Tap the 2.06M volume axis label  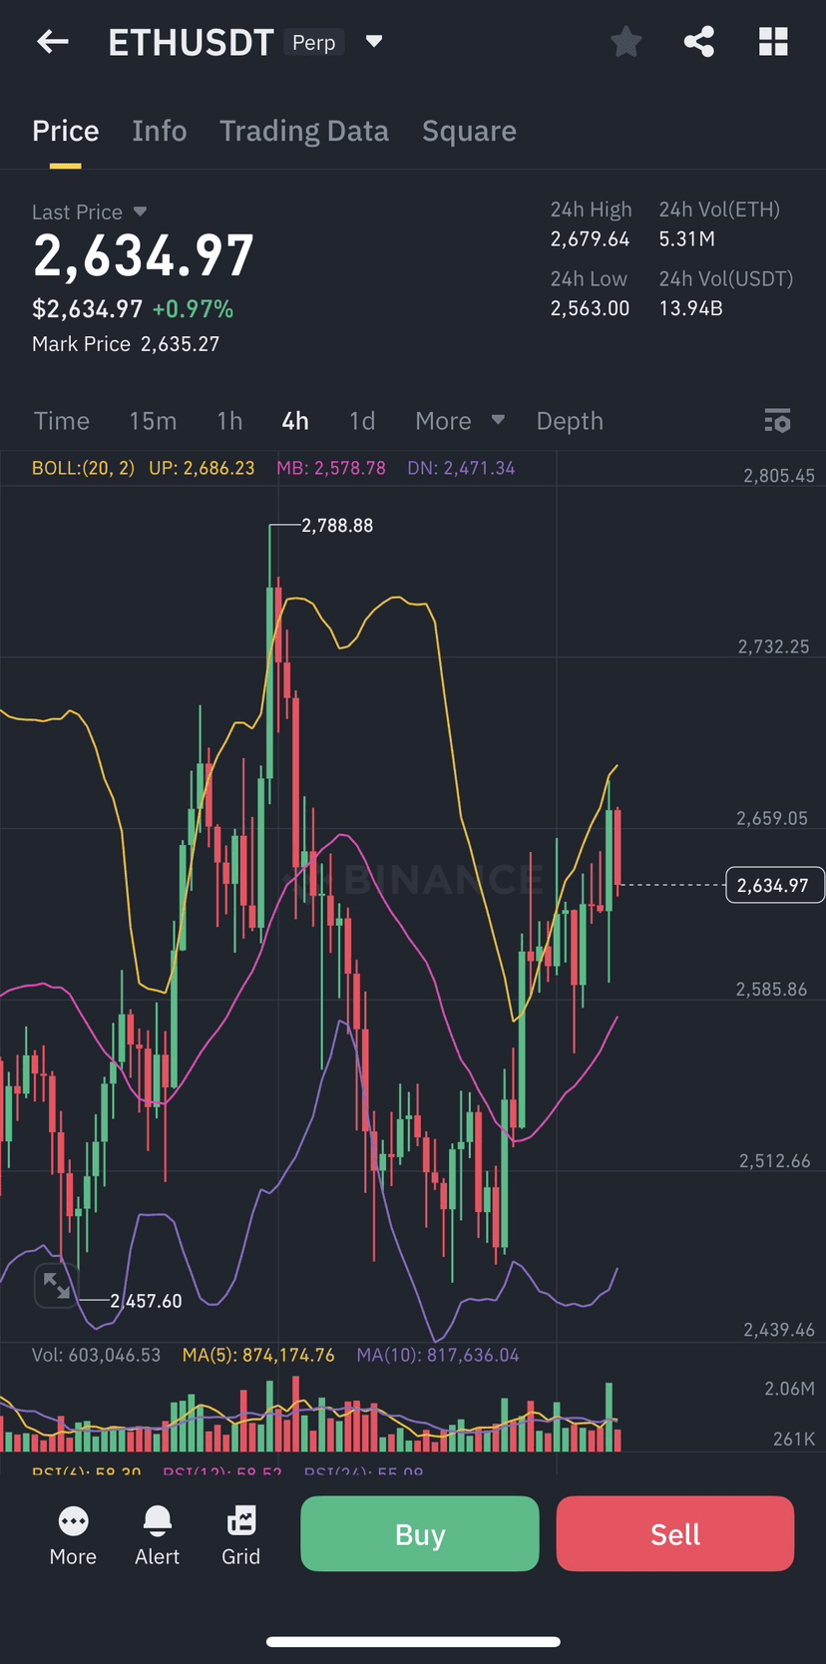click(789, 1389)
